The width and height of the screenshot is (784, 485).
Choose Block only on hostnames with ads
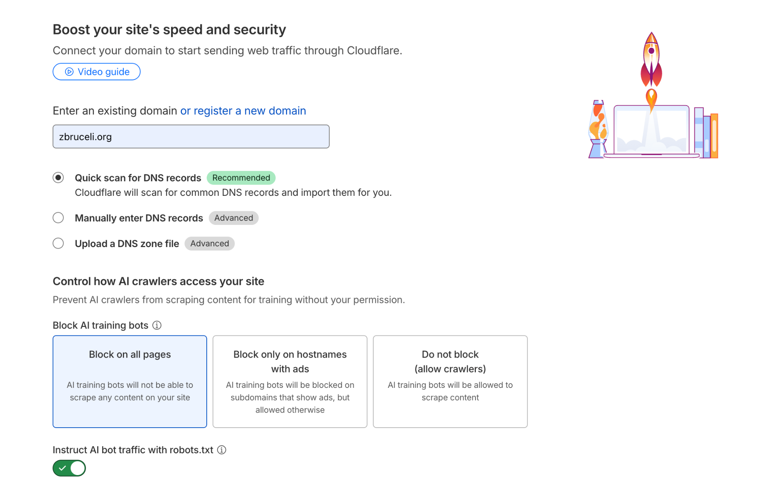[x=290, y=381]
